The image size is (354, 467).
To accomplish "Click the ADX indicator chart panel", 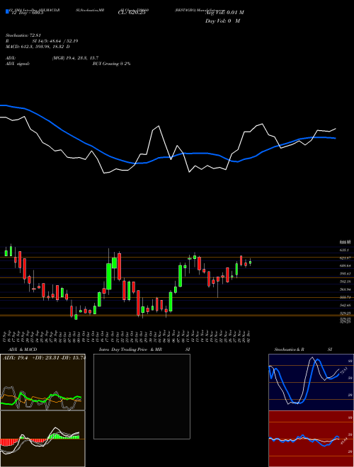I will [x=42, y=382].
